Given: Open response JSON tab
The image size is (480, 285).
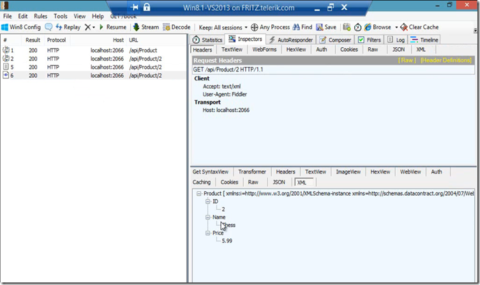Looking at the screenshot, I should (x=278, y=182).
